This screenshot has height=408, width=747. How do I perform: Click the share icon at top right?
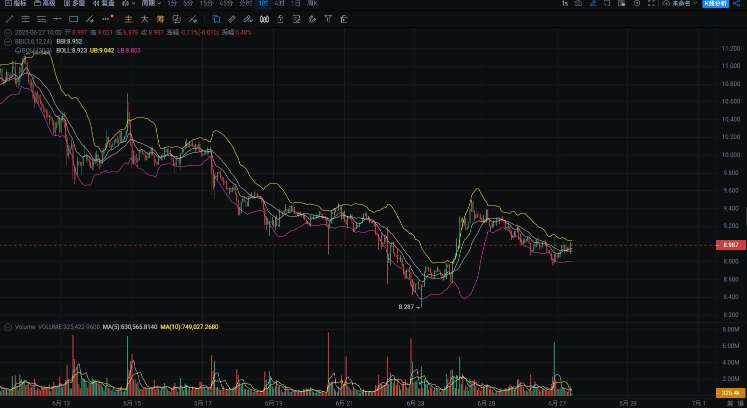736,3
